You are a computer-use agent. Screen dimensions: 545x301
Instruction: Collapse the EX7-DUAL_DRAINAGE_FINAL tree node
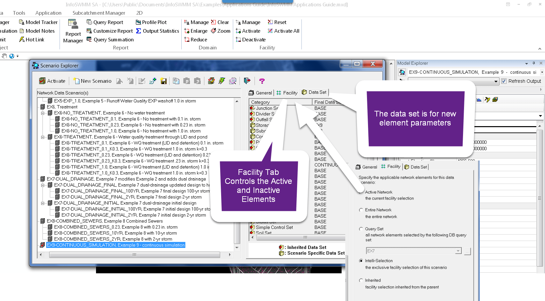click(43, 185)
